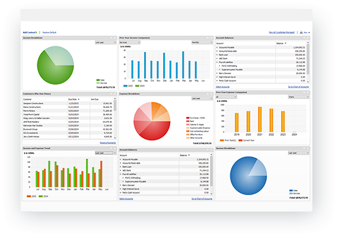
Task: Open header arrow menu of blue-pie Income Breakdown
Action: [304, 148]
